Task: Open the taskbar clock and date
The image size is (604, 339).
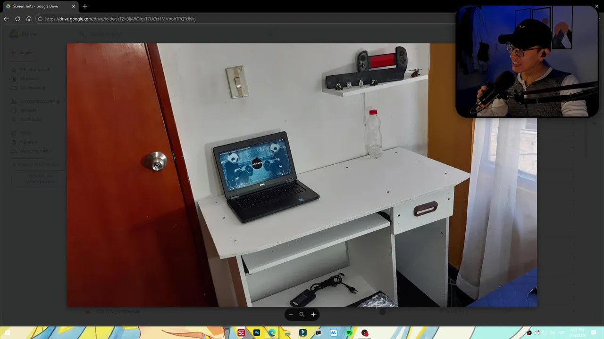Action: (577, 333)
